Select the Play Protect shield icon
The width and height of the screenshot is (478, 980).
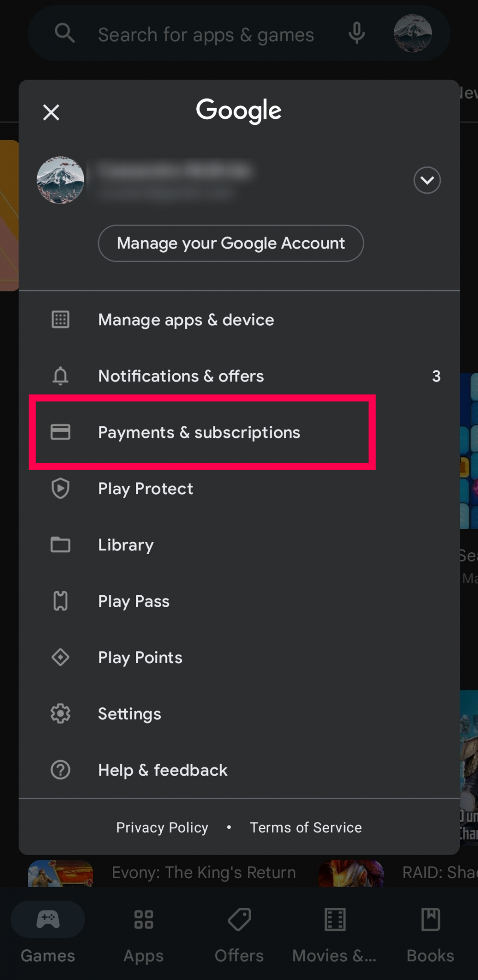point(60,488)
